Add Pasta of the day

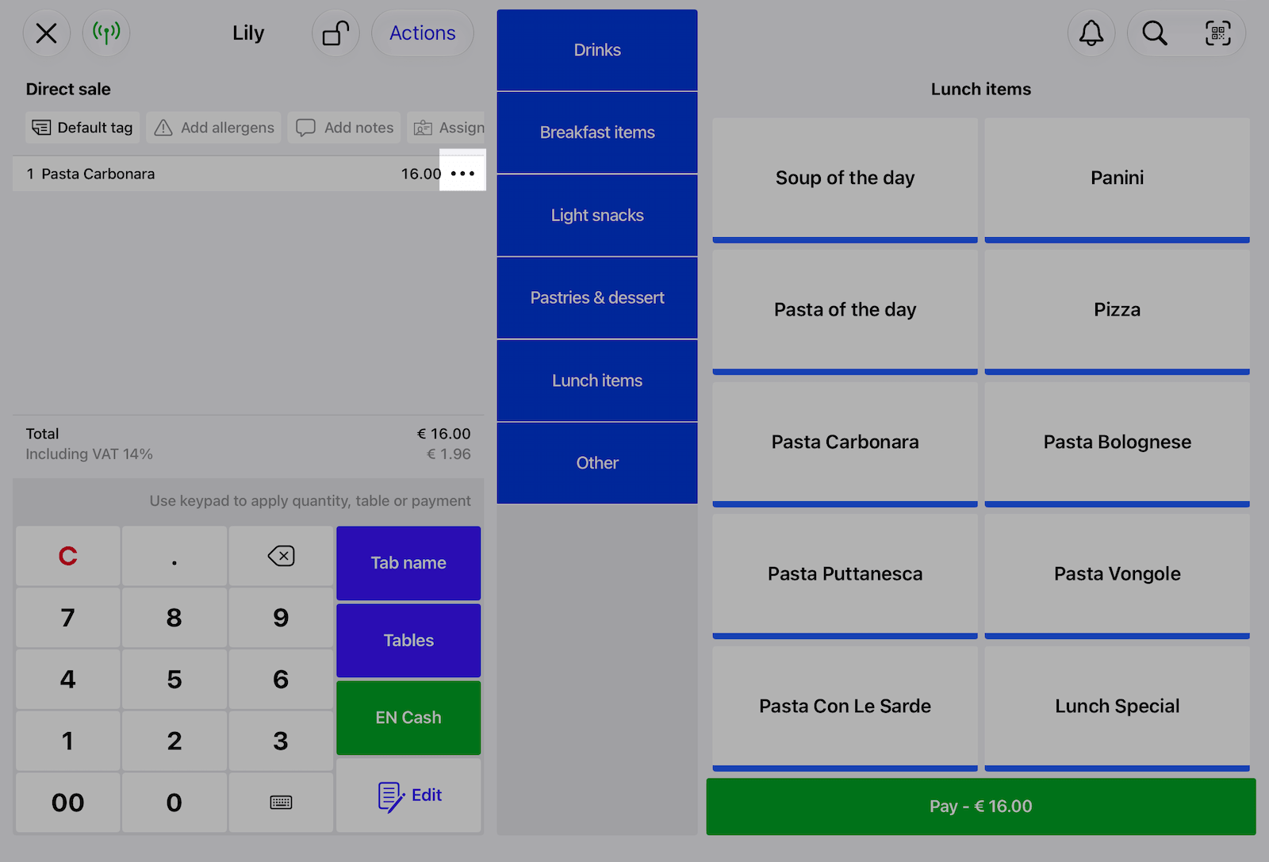[x=845, y=312]
